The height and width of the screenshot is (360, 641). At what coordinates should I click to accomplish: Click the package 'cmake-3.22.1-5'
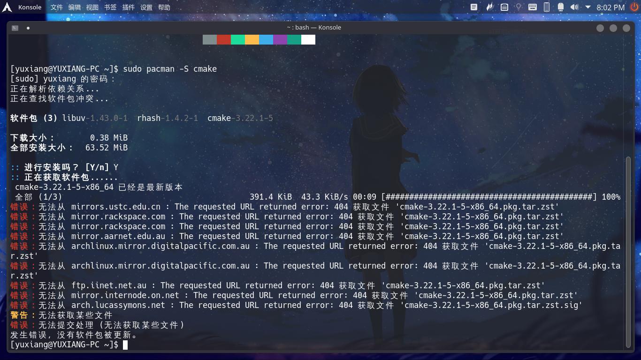tap(240, 118)
